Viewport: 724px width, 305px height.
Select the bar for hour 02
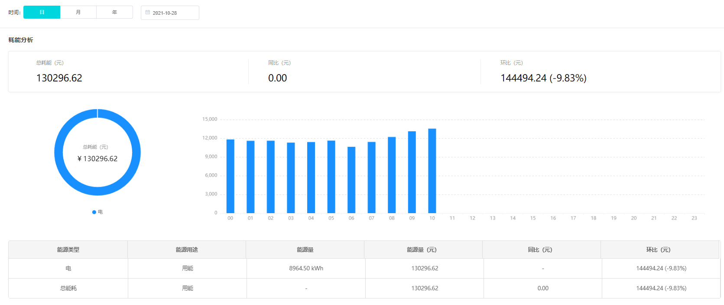(271, 177)
